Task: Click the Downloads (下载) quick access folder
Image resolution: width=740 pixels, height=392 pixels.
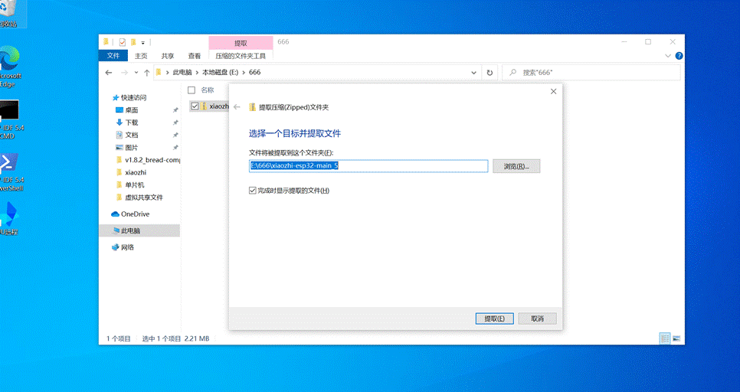Action: (x=131, y=122)
